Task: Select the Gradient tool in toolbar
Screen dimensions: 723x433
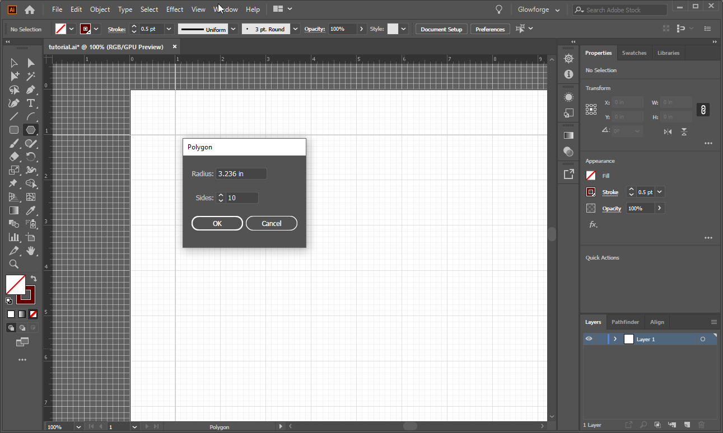Action: tap(14, 210)
